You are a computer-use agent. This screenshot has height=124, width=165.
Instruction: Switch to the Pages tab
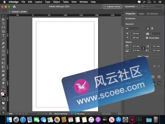coord(141,14)
